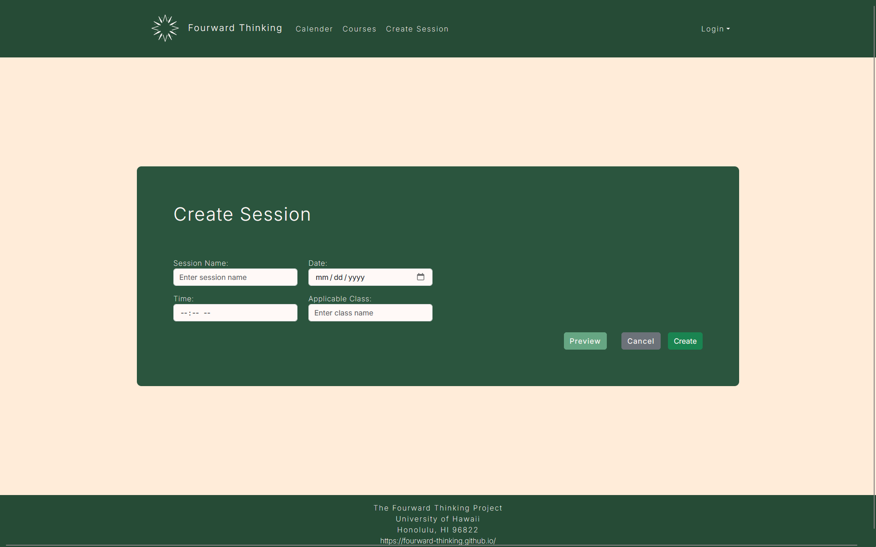Click the Enter class name field
Viewport: 876px width, 547px height.
[370, 313]
